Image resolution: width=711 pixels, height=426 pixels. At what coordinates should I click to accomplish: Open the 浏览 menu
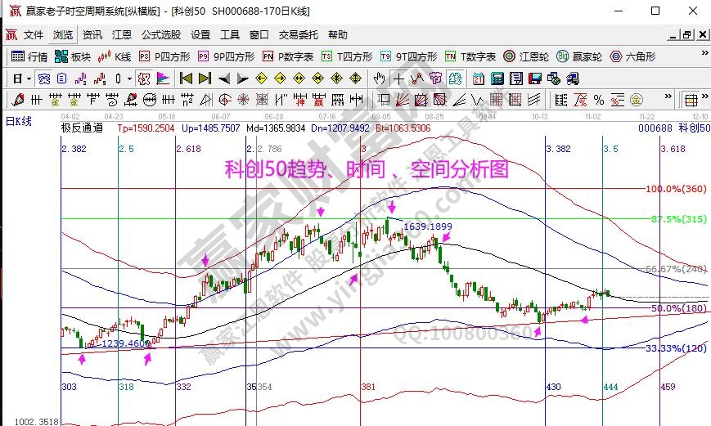coord(63,35)
